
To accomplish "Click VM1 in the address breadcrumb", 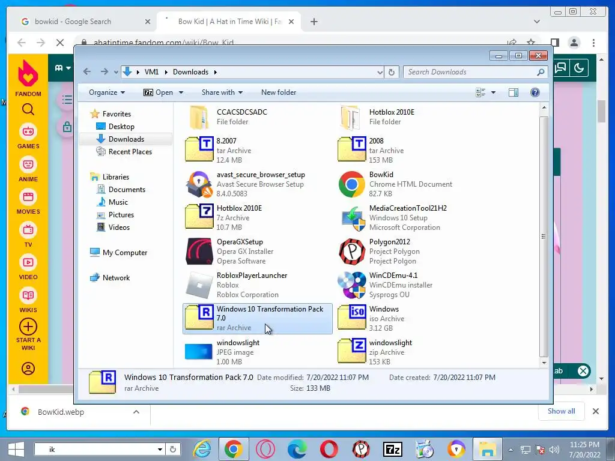I will [151, 72].
